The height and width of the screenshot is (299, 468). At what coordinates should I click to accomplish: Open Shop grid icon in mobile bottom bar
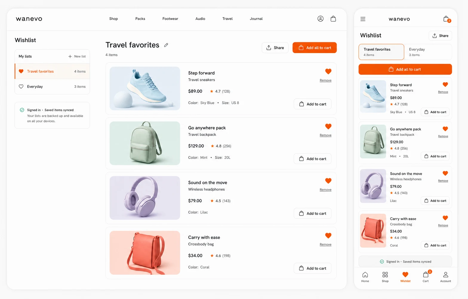[x=385, y=277]
